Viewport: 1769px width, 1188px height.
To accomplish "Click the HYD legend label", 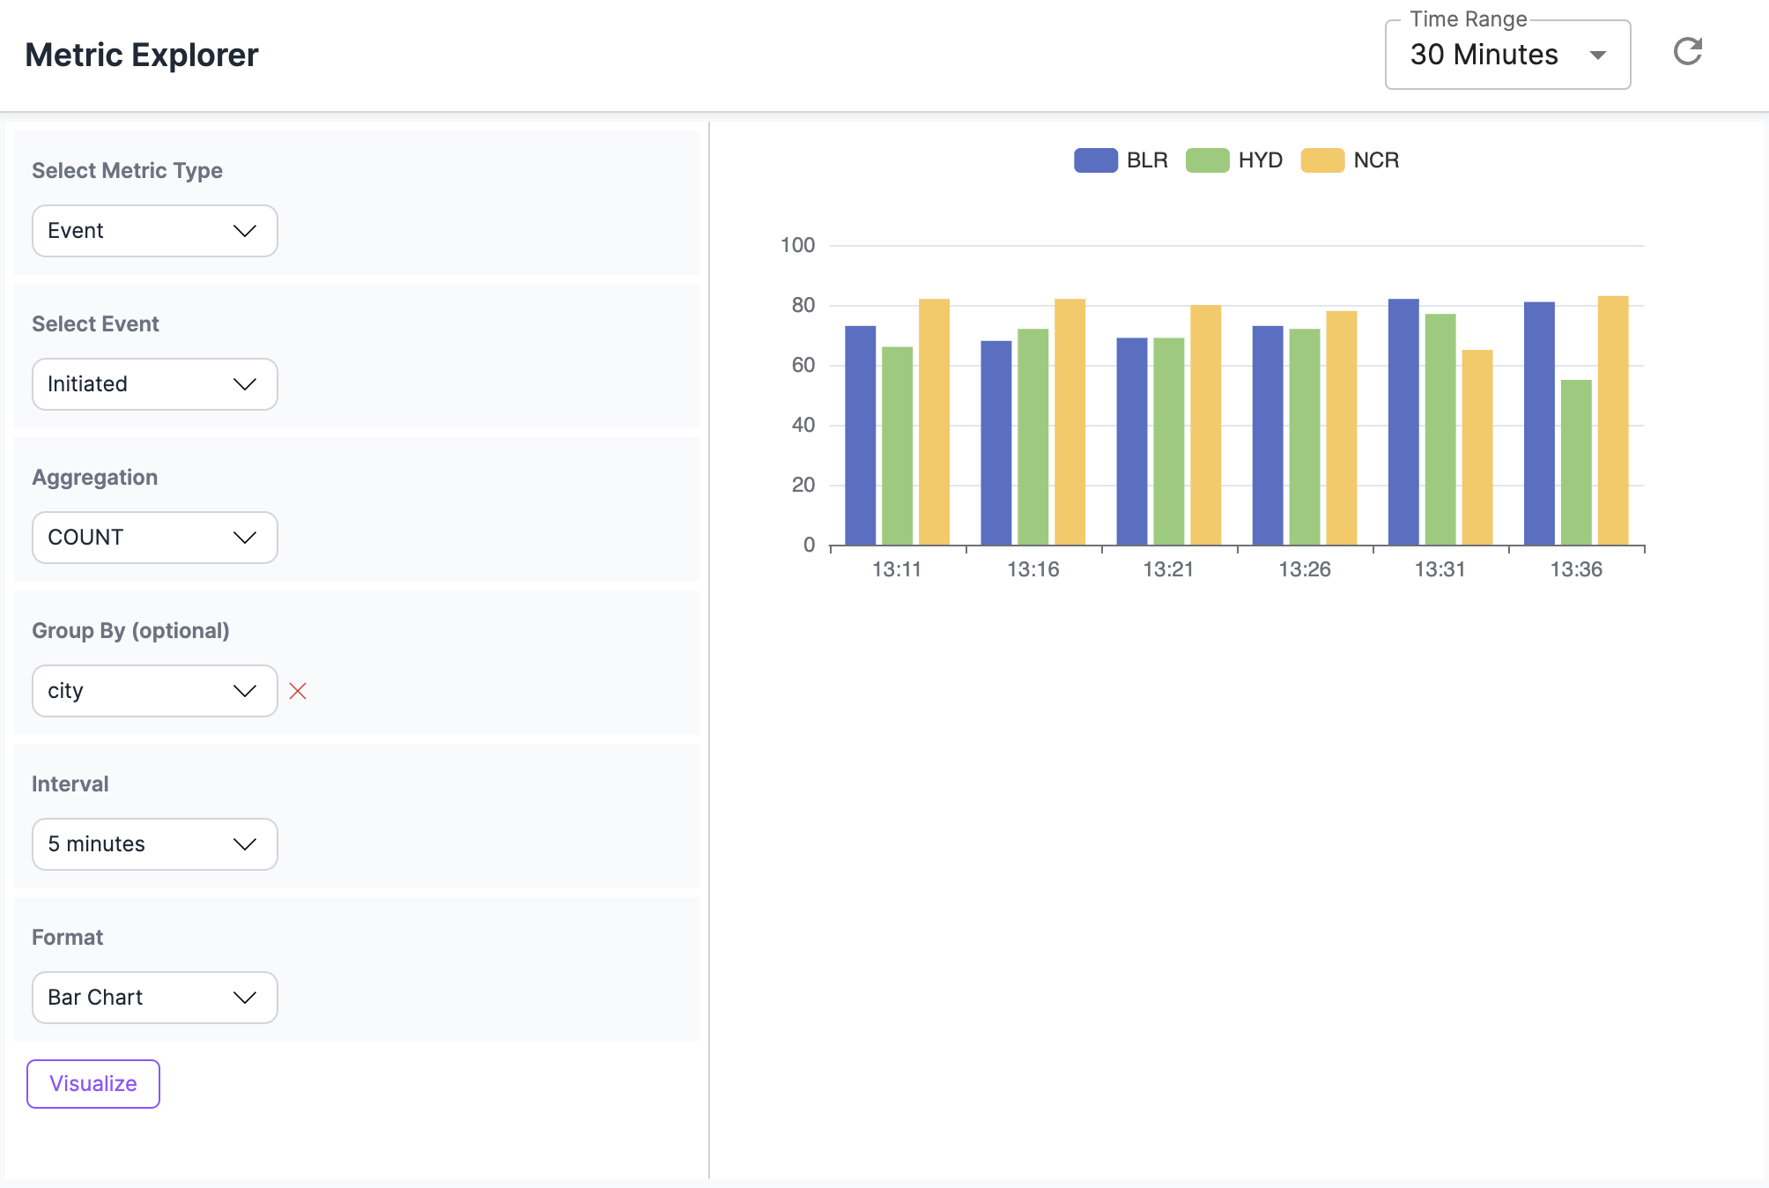I will click(x=1260, y=160).
